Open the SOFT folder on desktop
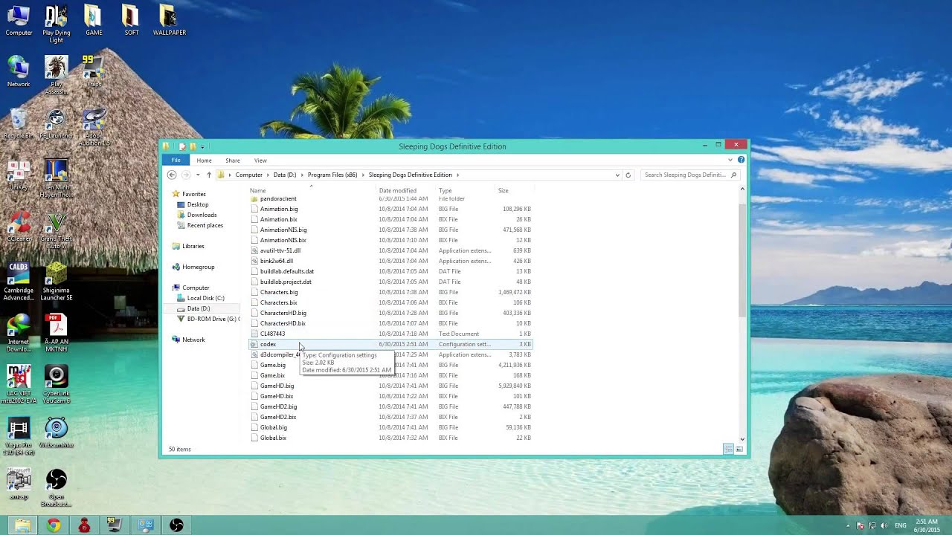 point(131,21)
